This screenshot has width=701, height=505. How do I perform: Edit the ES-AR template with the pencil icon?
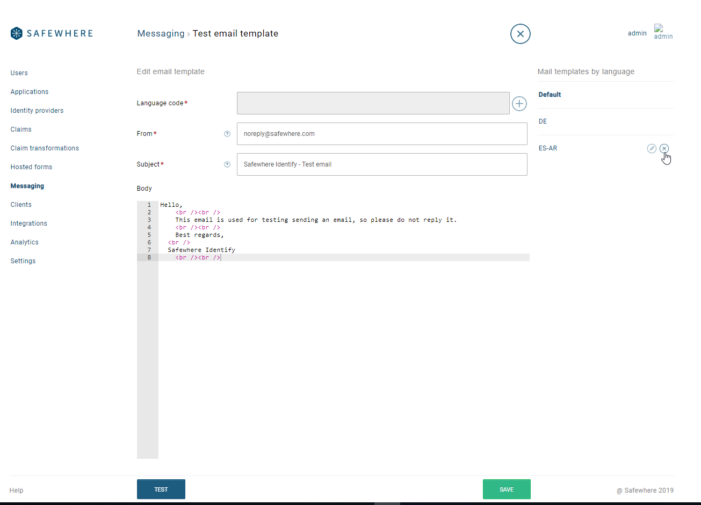652,148
